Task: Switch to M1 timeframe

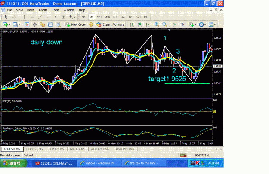Action: [x=83, y=17]
